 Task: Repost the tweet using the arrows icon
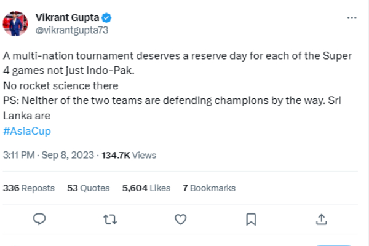pos(110,219)
